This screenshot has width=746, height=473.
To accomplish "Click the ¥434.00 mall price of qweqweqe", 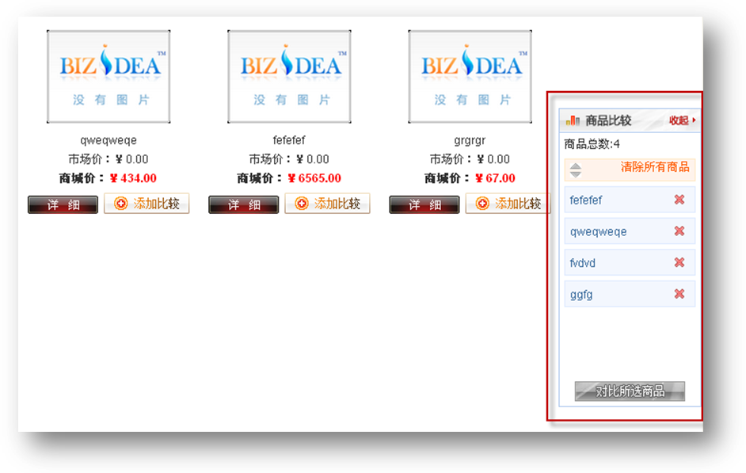I will click(x=133, y=178).
